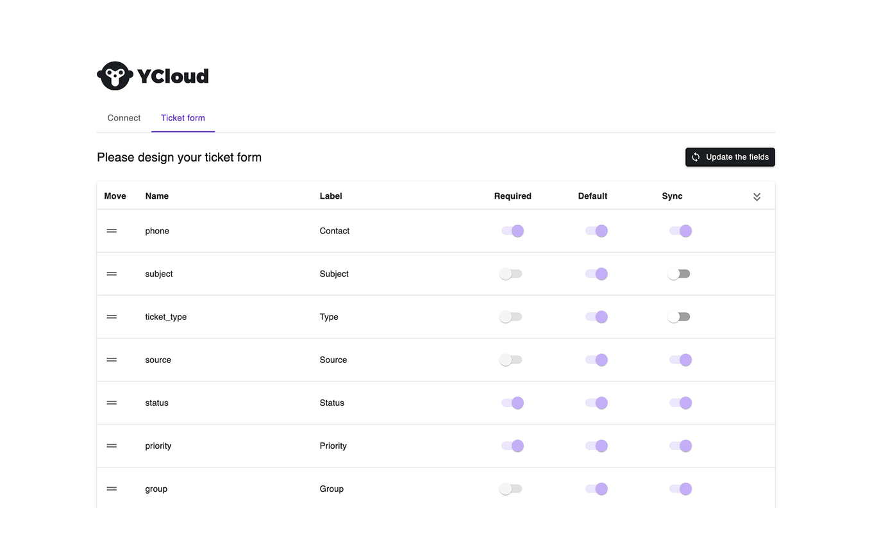Select the source name cell

[158, 360]
